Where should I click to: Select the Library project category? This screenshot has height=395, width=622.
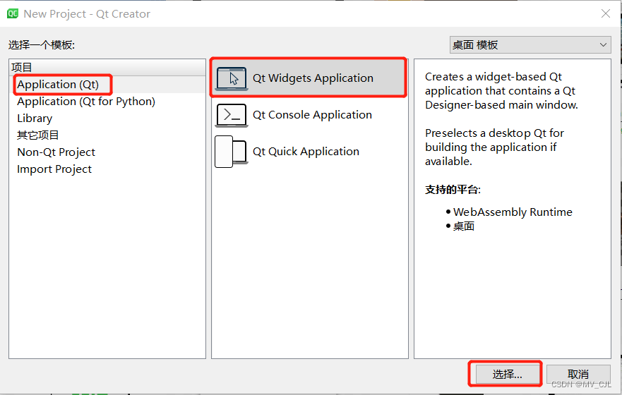35,119
